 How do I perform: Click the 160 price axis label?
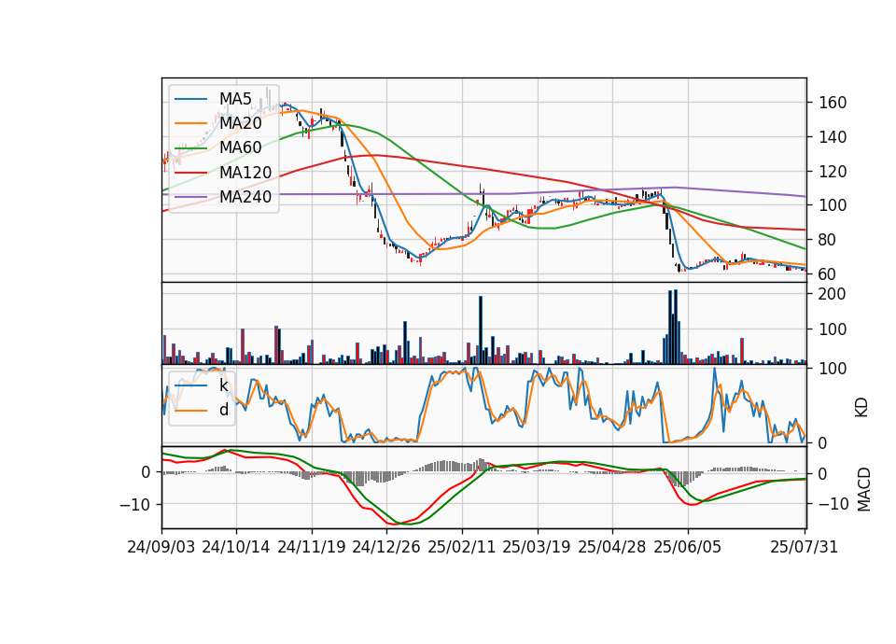click(832, 103)
